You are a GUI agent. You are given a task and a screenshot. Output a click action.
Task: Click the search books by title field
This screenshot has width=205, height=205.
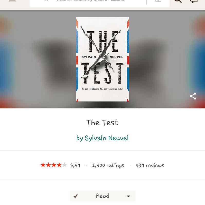[91, 1]
